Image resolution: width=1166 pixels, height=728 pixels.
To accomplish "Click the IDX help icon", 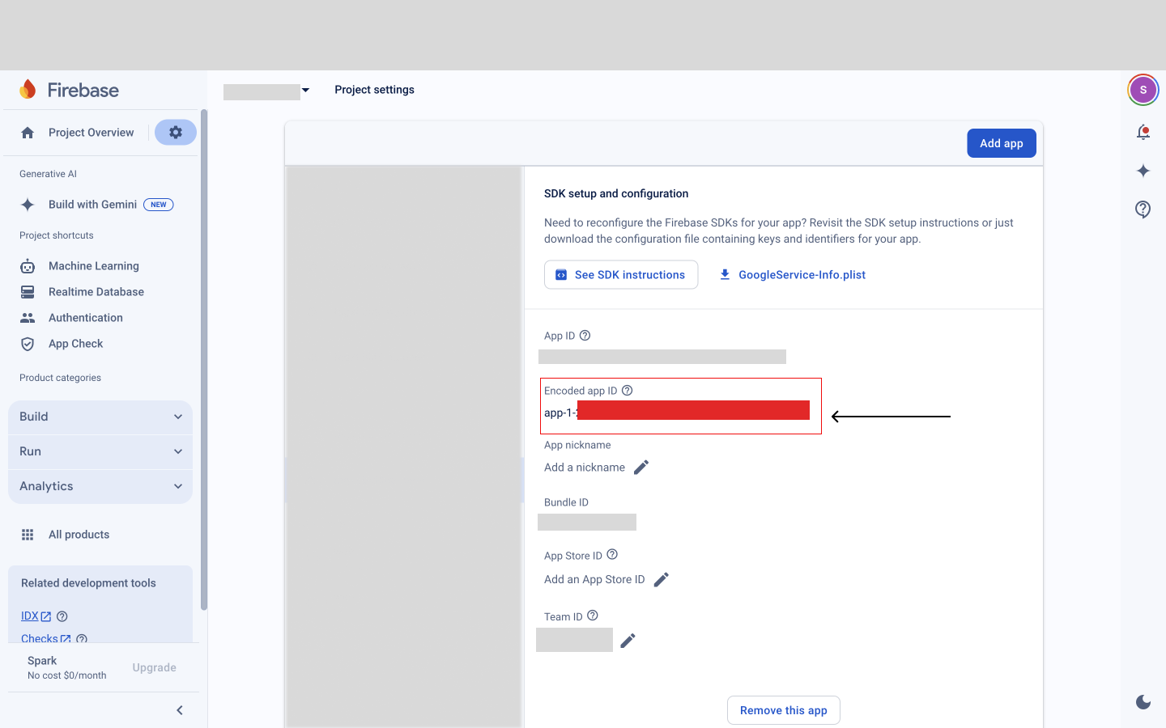I will 62,616.
